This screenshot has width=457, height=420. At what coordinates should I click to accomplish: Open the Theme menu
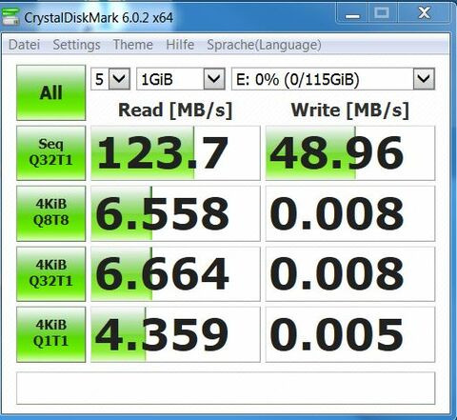[133, 45]
